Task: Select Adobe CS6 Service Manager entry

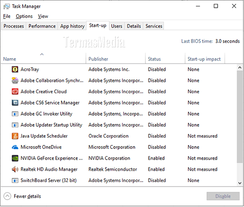Action: [x=50, y=103]
